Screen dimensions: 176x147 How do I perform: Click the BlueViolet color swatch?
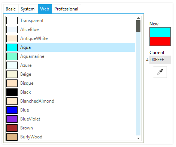[12, 119]
